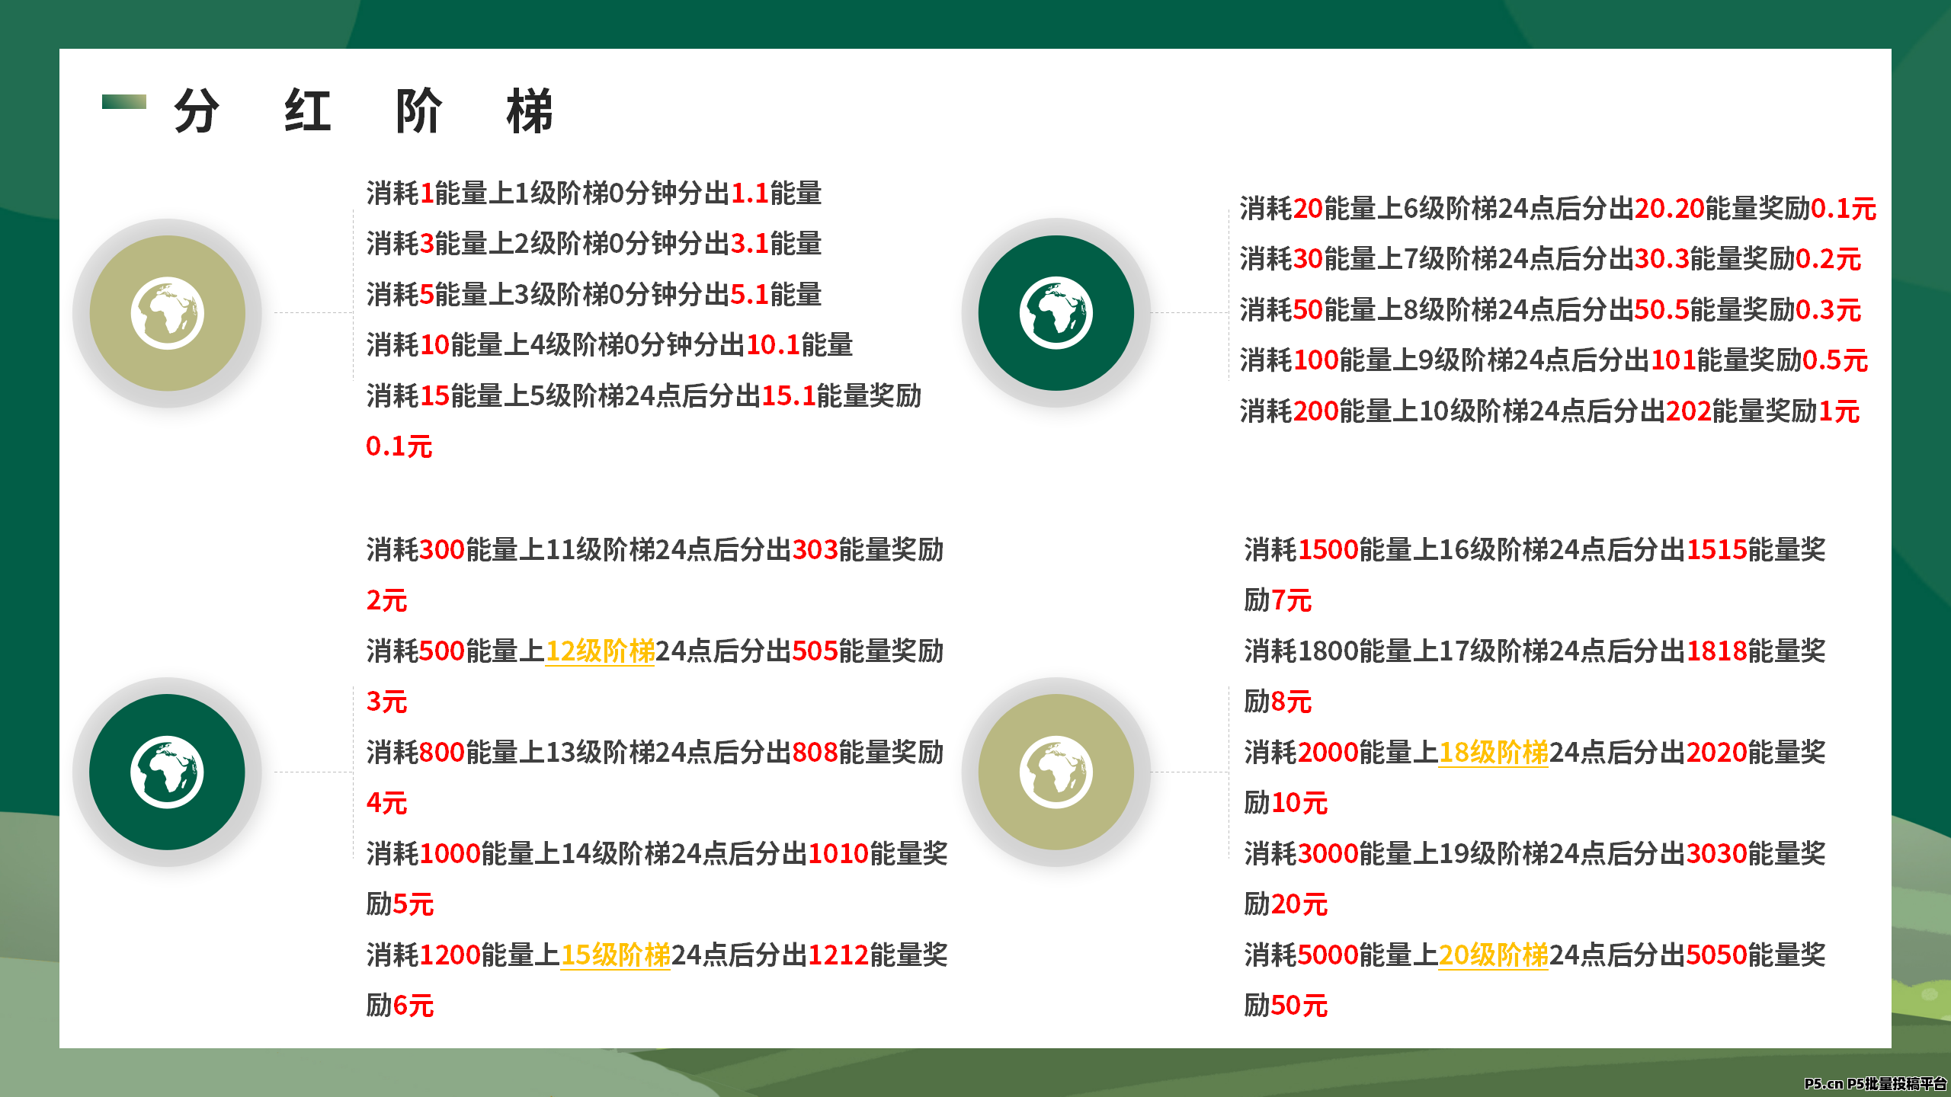Click the 励8元 reward text

click(1277, 702)
